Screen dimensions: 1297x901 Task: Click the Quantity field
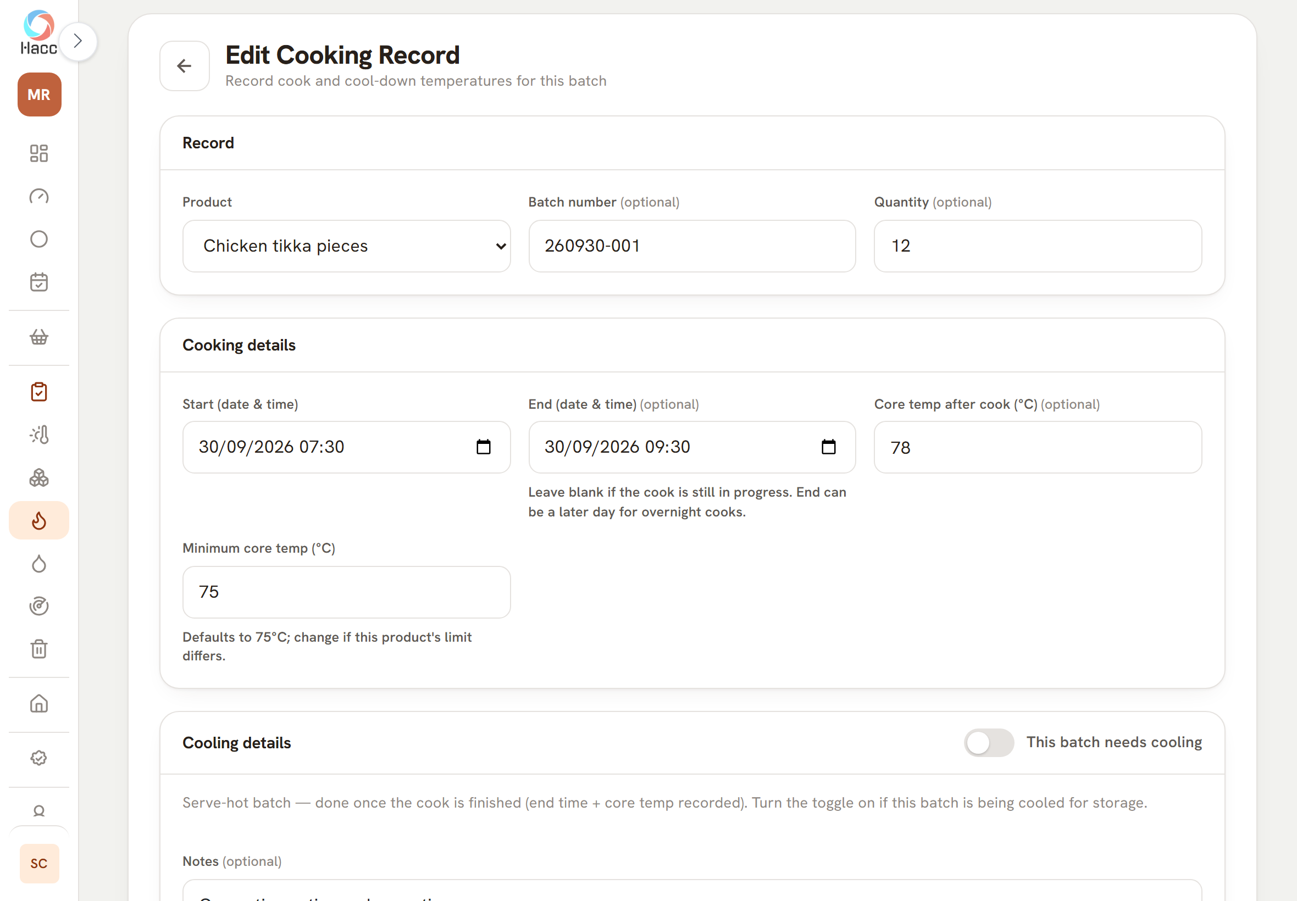click(1038, 246)
